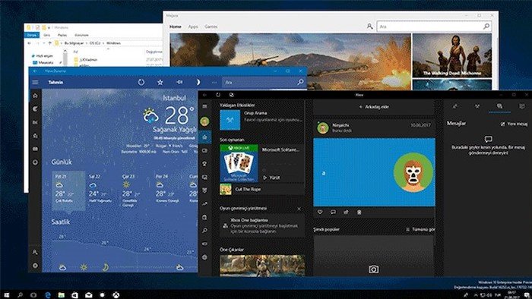
Task: Open the Windows Start button
Action: pos(6,295)
